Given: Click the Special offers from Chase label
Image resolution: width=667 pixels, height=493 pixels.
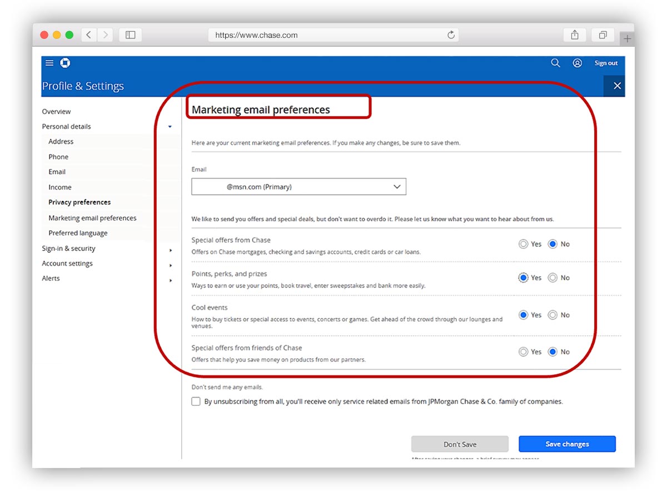Looking at the screenshot, I should tap(231, 240).
